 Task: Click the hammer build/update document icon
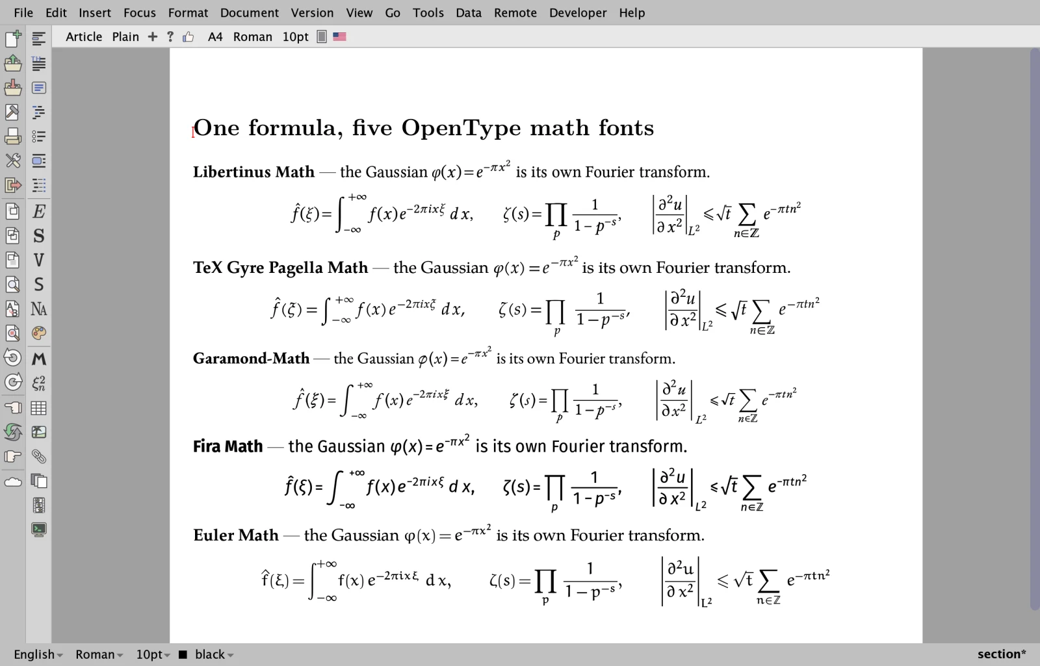pos(12,112)
